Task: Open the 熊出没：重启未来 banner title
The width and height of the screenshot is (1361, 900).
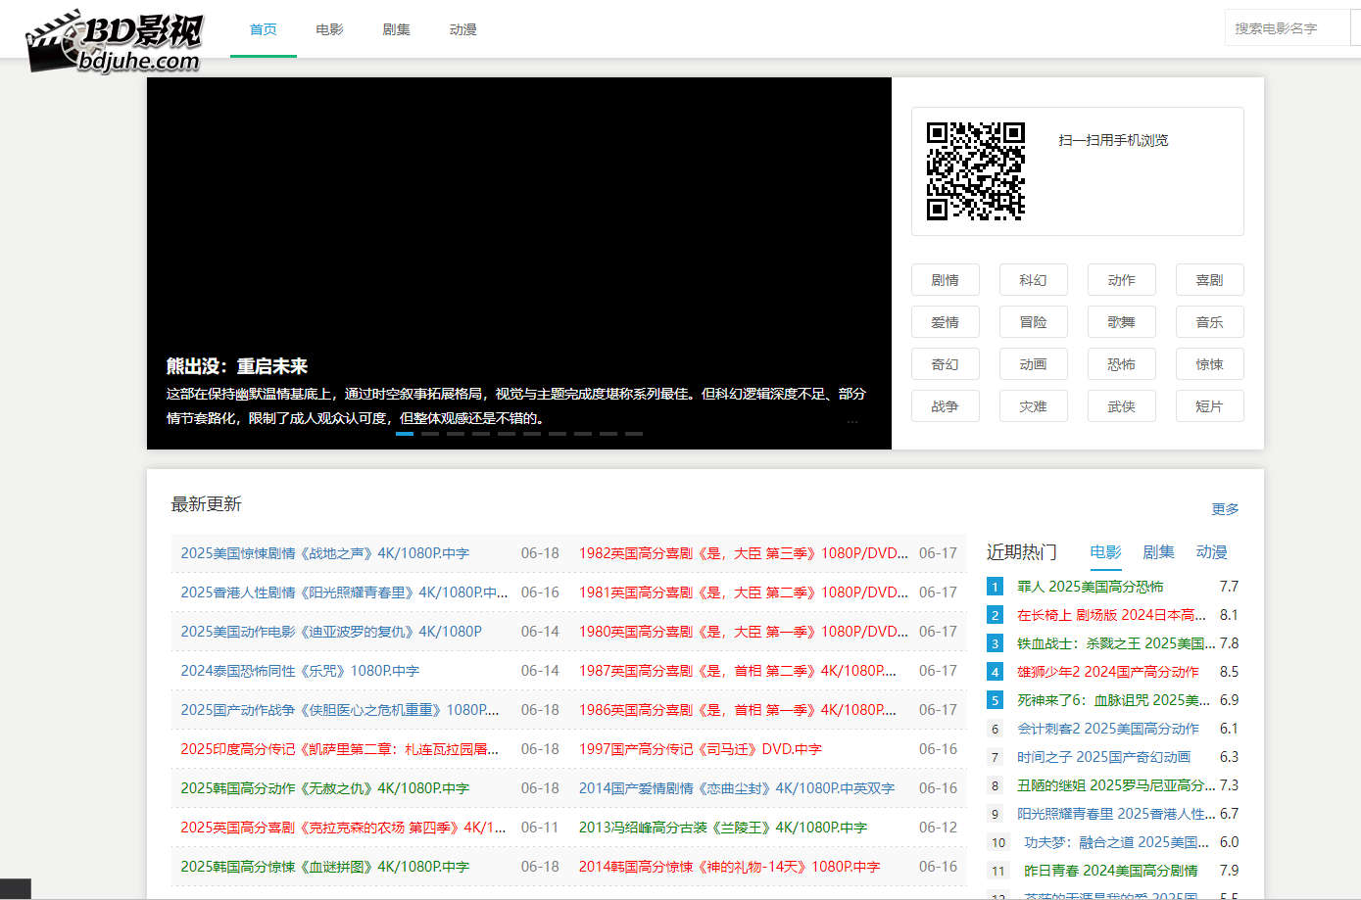Action: tap(237, 366)
